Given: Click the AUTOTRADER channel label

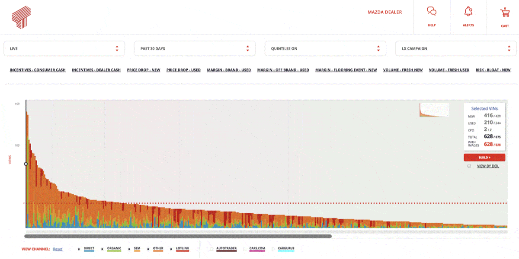Looking at the screenshot, I should click(x=226, y=248).
